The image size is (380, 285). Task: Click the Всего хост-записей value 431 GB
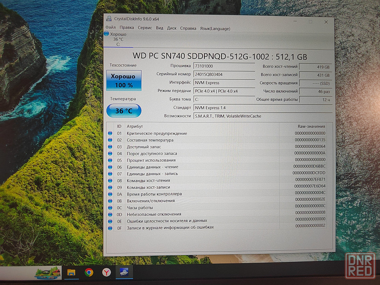point(315,75)
